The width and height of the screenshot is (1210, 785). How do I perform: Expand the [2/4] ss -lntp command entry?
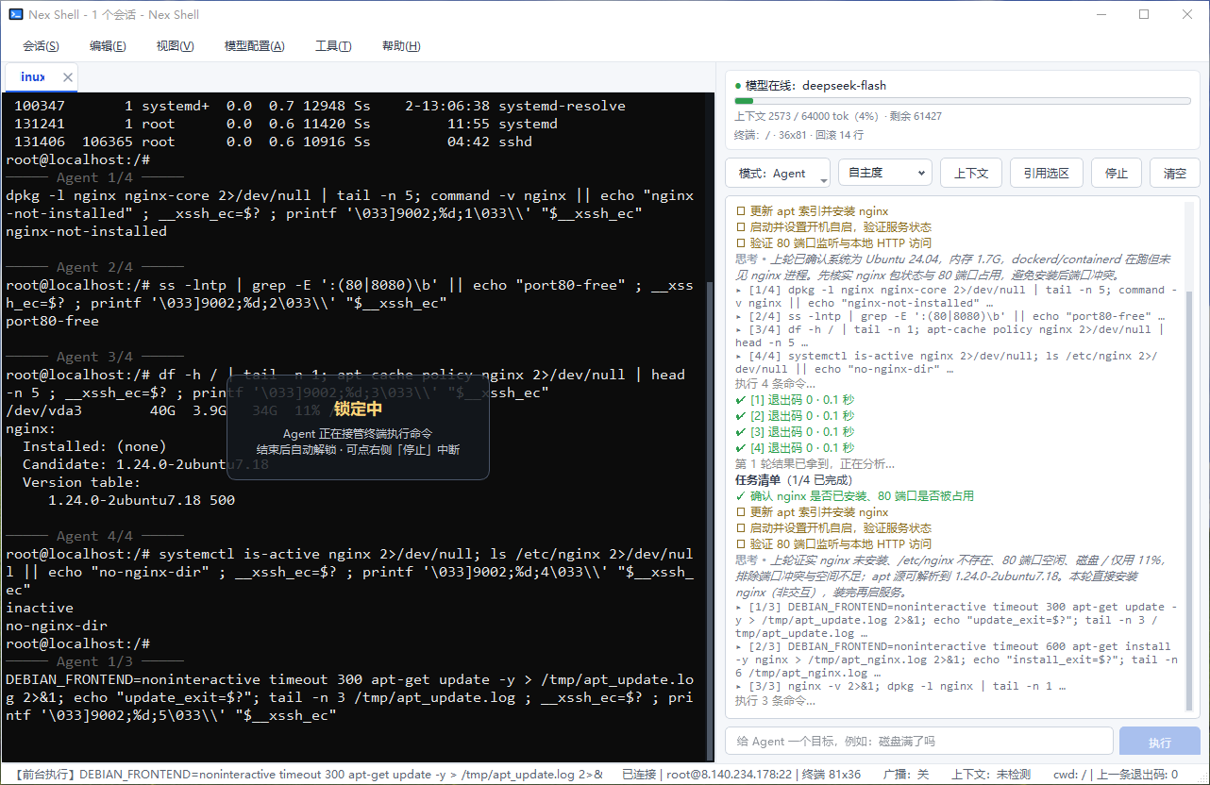click(950, 316)
